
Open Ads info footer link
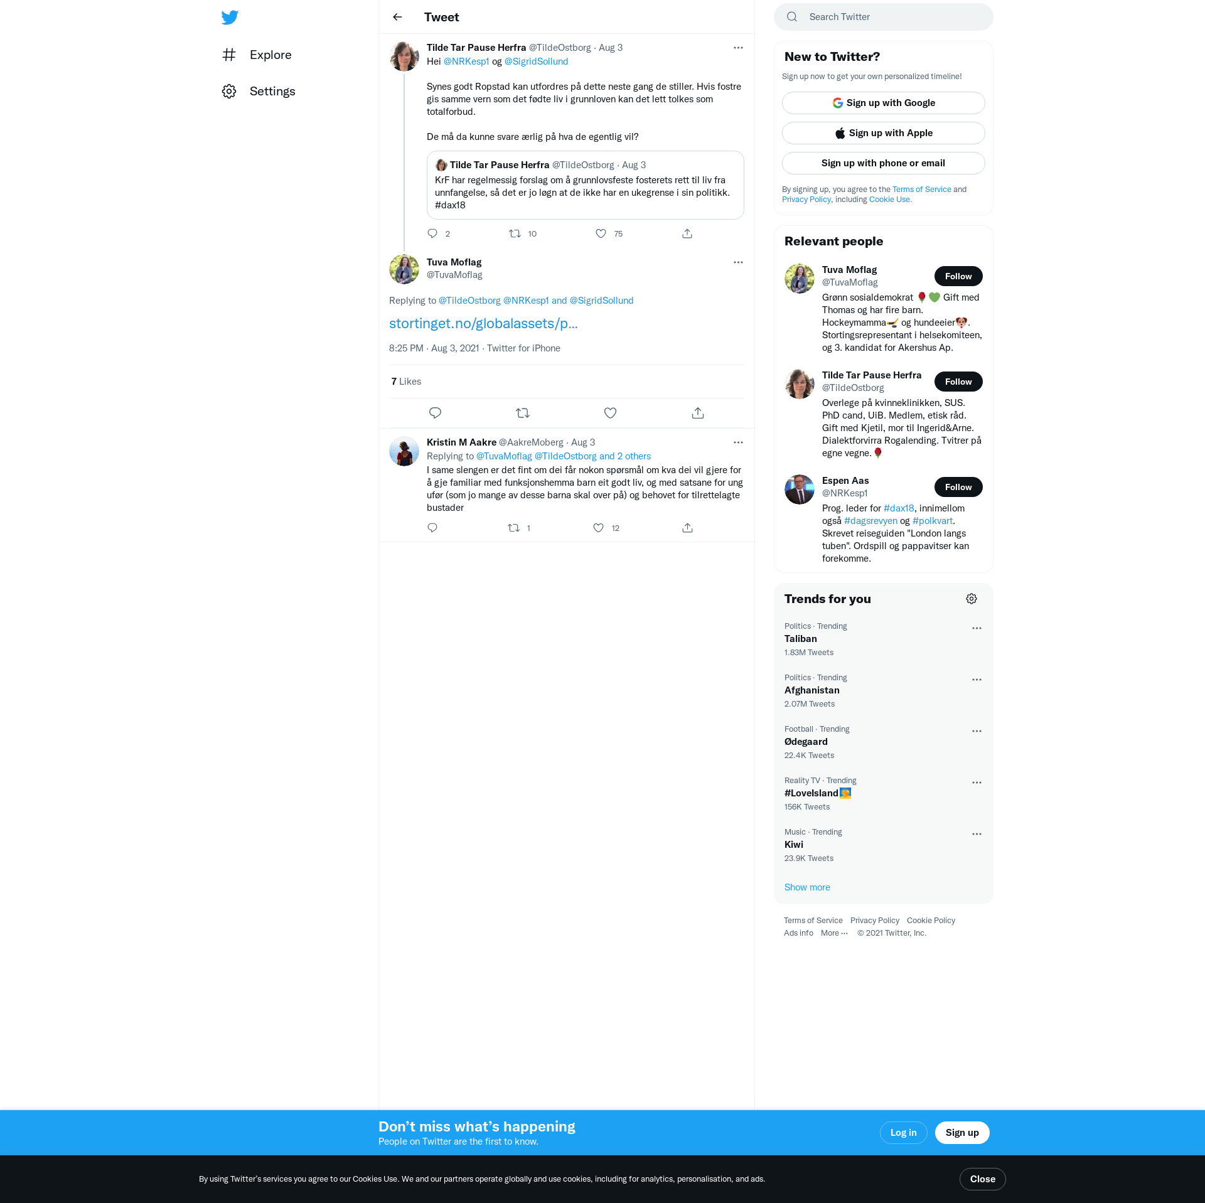pos(798,933)
